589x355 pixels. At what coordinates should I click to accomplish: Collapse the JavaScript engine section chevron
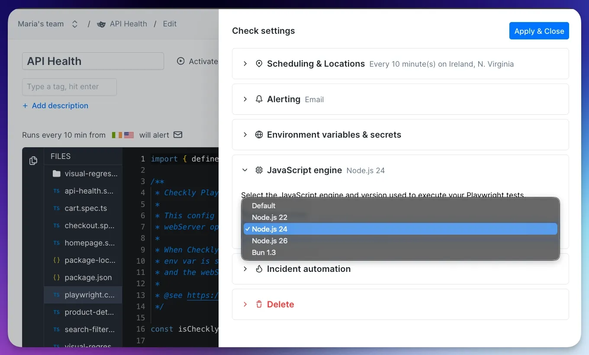point(245,170)
